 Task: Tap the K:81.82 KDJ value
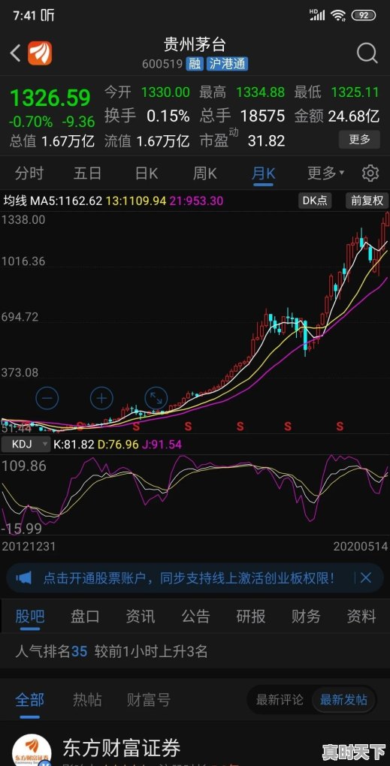(x=74, y=444)
